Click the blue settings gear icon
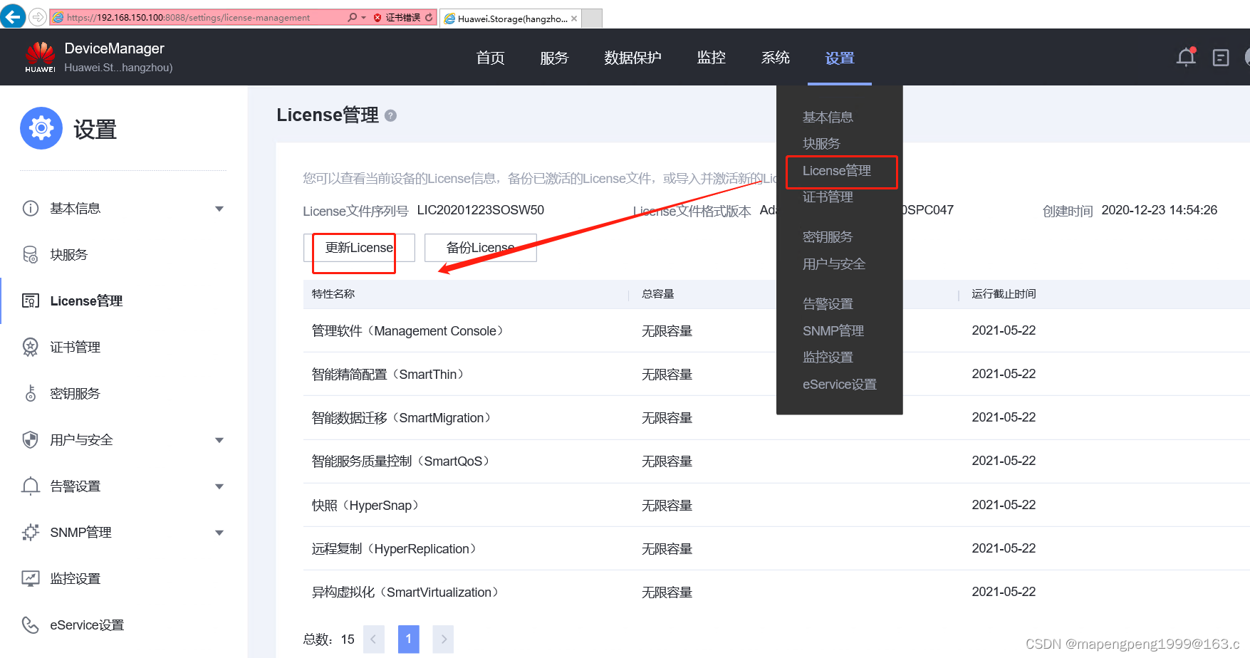Screen dimensions: 1250x658 (41, 128)
